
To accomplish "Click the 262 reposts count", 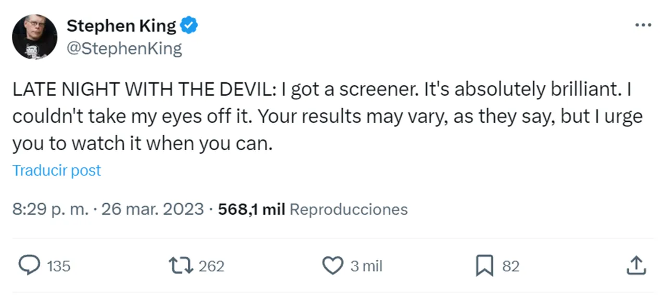I will click(x=211, y=266).
